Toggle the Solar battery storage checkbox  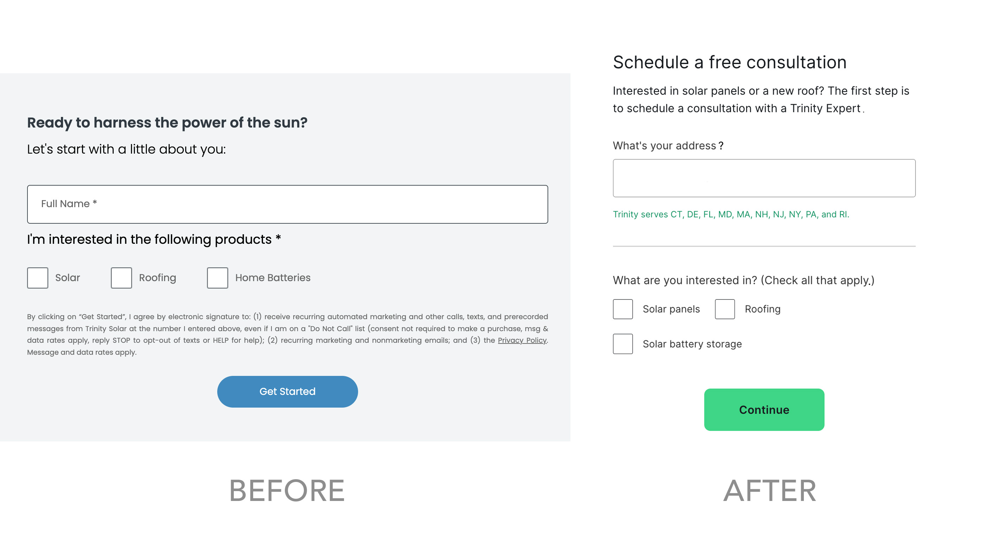point(623,344)
